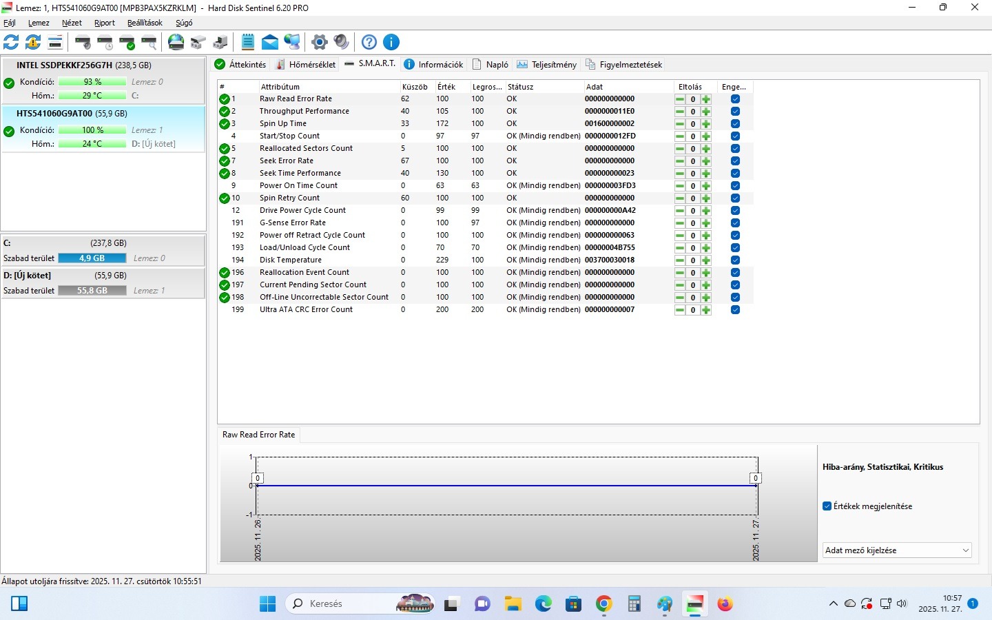
Task: Open Google Chrome from the taskbar
Action: pyautogui.click(x=604, y=604)
